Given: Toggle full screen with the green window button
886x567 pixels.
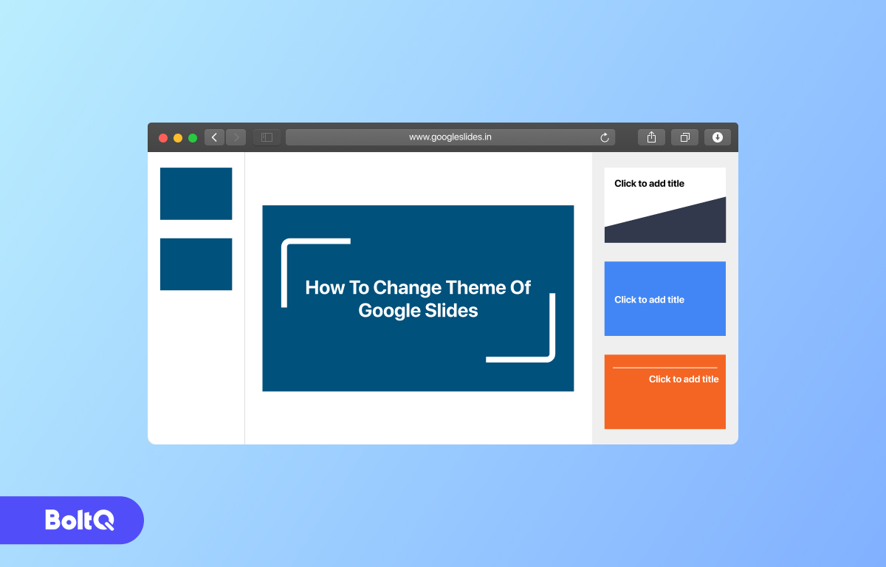Looking at the screenshot, I should pyautogui.click(x=192, y=137).
